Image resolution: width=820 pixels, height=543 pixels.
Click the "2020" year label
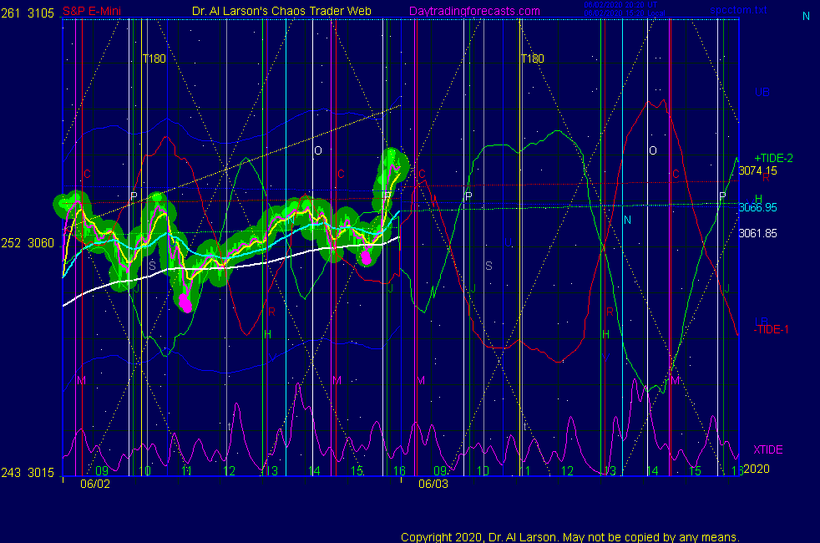pos(757,469)
